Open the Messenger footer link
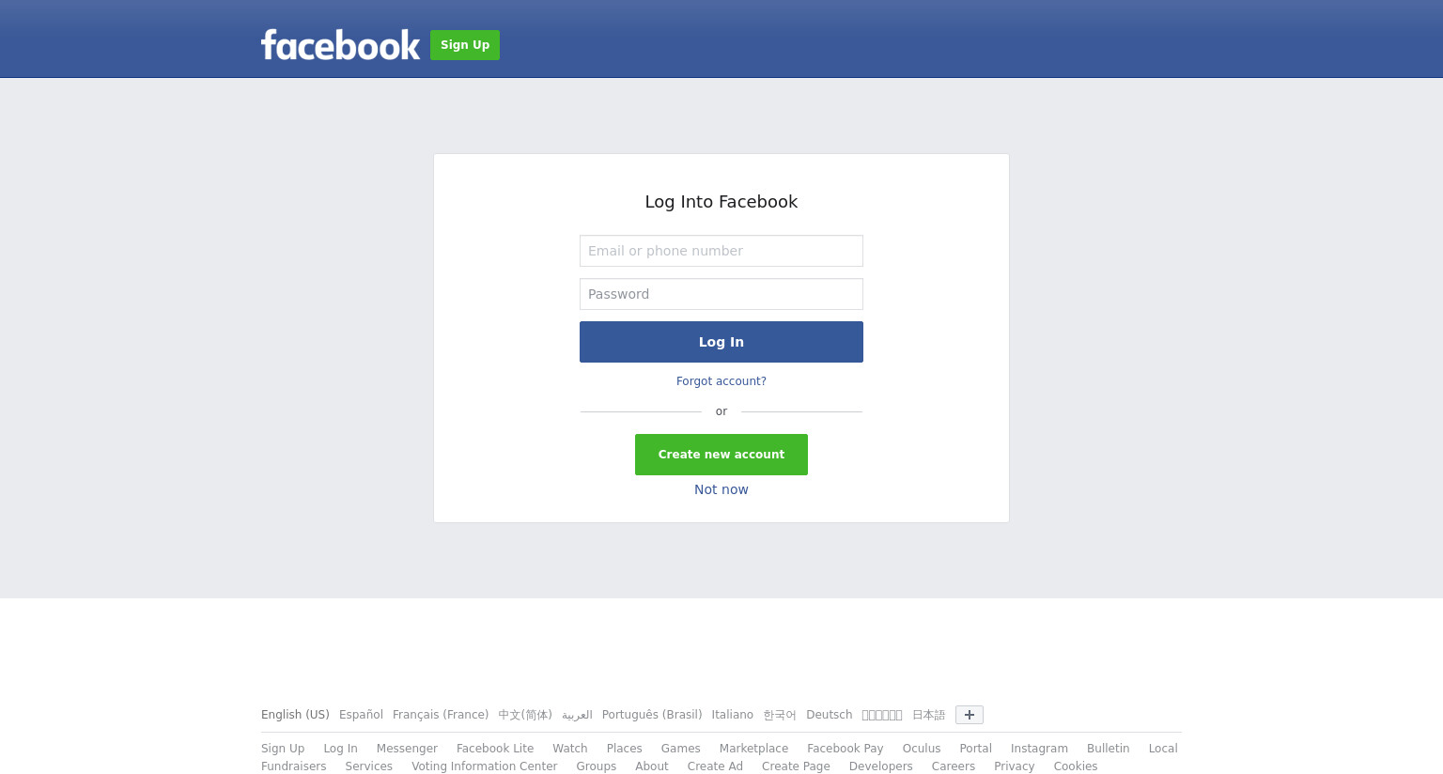Screen dimensions: 1443x774 point(407,749)
